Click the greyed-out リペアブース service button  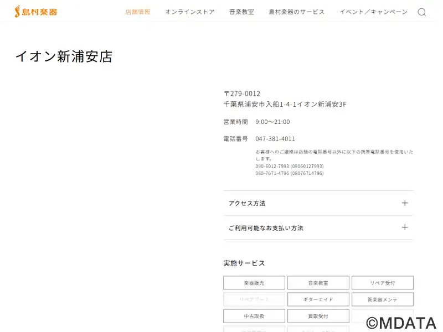point(254,299)
